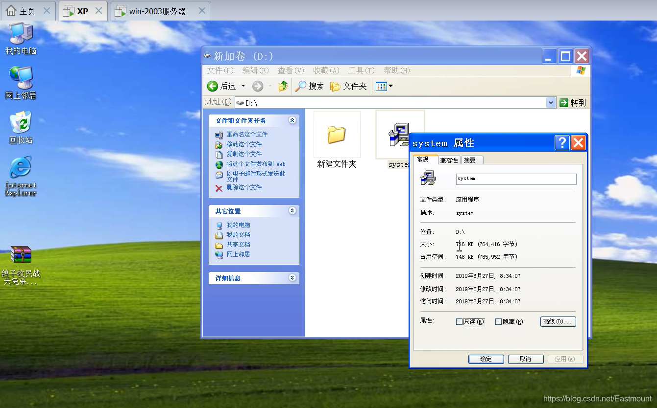The height and width of the screenshot is (408, 657).
Task: Open 我的文档 in Other Places panel
Action: pos(238,235)
